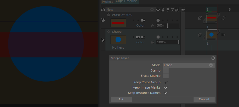Click pre-behavior icon before 'erase at 50%' instance
239x107 pixels.
point(200,18)
